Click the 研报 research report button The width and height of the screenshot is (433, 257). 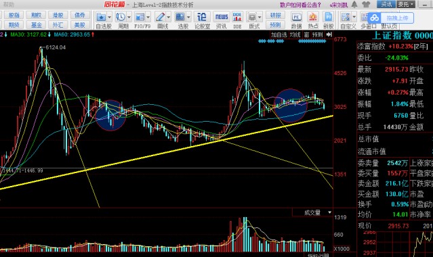click(275, 15)
